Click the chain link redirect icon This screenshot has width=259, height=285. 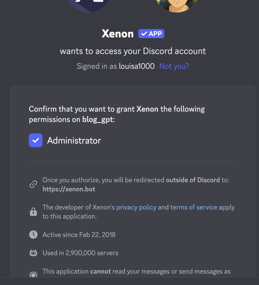coord(33,184)
